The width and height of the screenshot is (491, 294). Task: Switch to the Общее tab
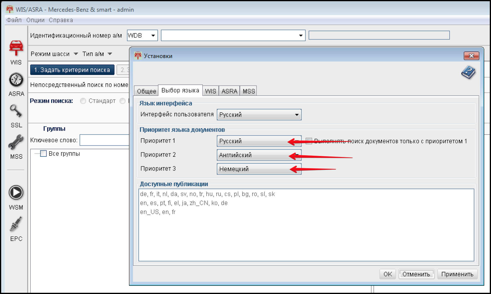146,91
